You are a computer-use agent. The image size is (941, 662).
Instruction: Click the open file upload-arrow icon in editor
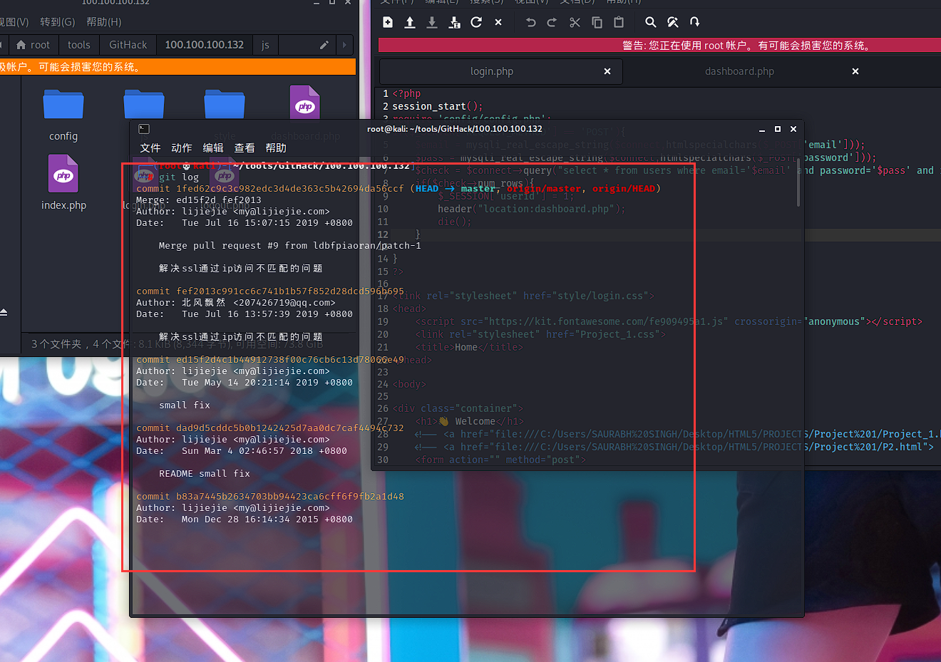click(x=410, y=22)
